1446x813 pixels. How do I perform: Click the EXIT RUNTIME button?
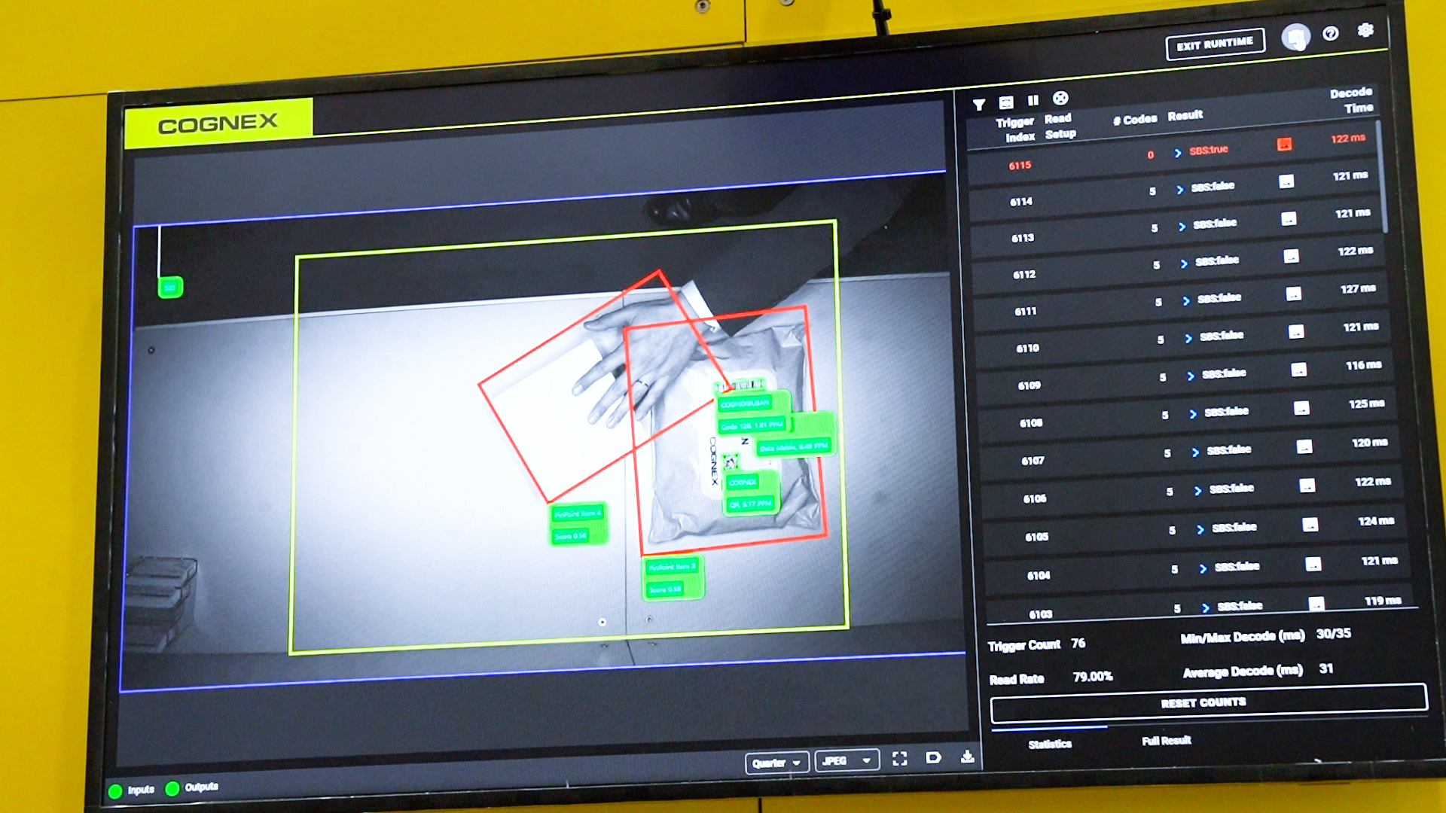click(x=1215, y=44)
